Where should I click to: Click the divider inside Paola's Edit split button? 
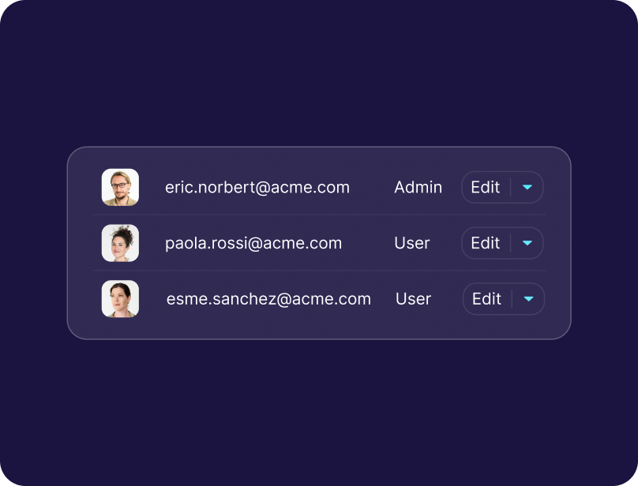(x=511, y=243)
